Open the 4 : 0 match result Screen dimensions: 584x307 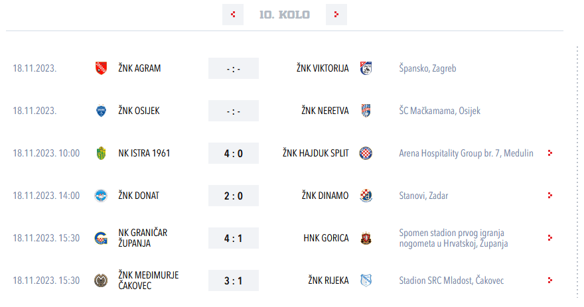point(234,153)
